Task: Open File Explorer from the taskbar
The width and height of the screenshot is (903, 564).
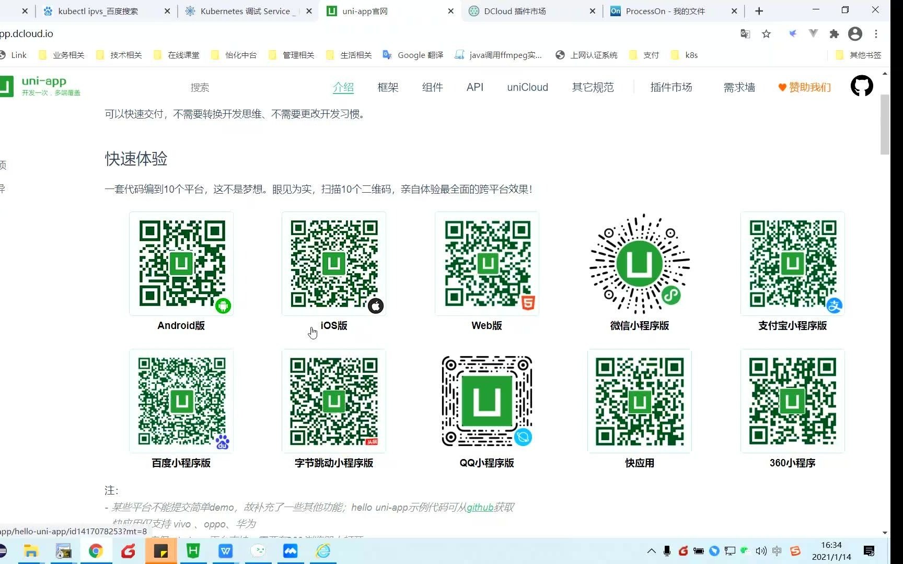Action: [31, 551]
